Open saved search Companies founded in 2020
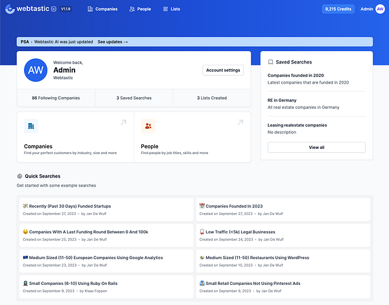Image resolution: width=389 pixels, height=305 pixels. point(316,79)
